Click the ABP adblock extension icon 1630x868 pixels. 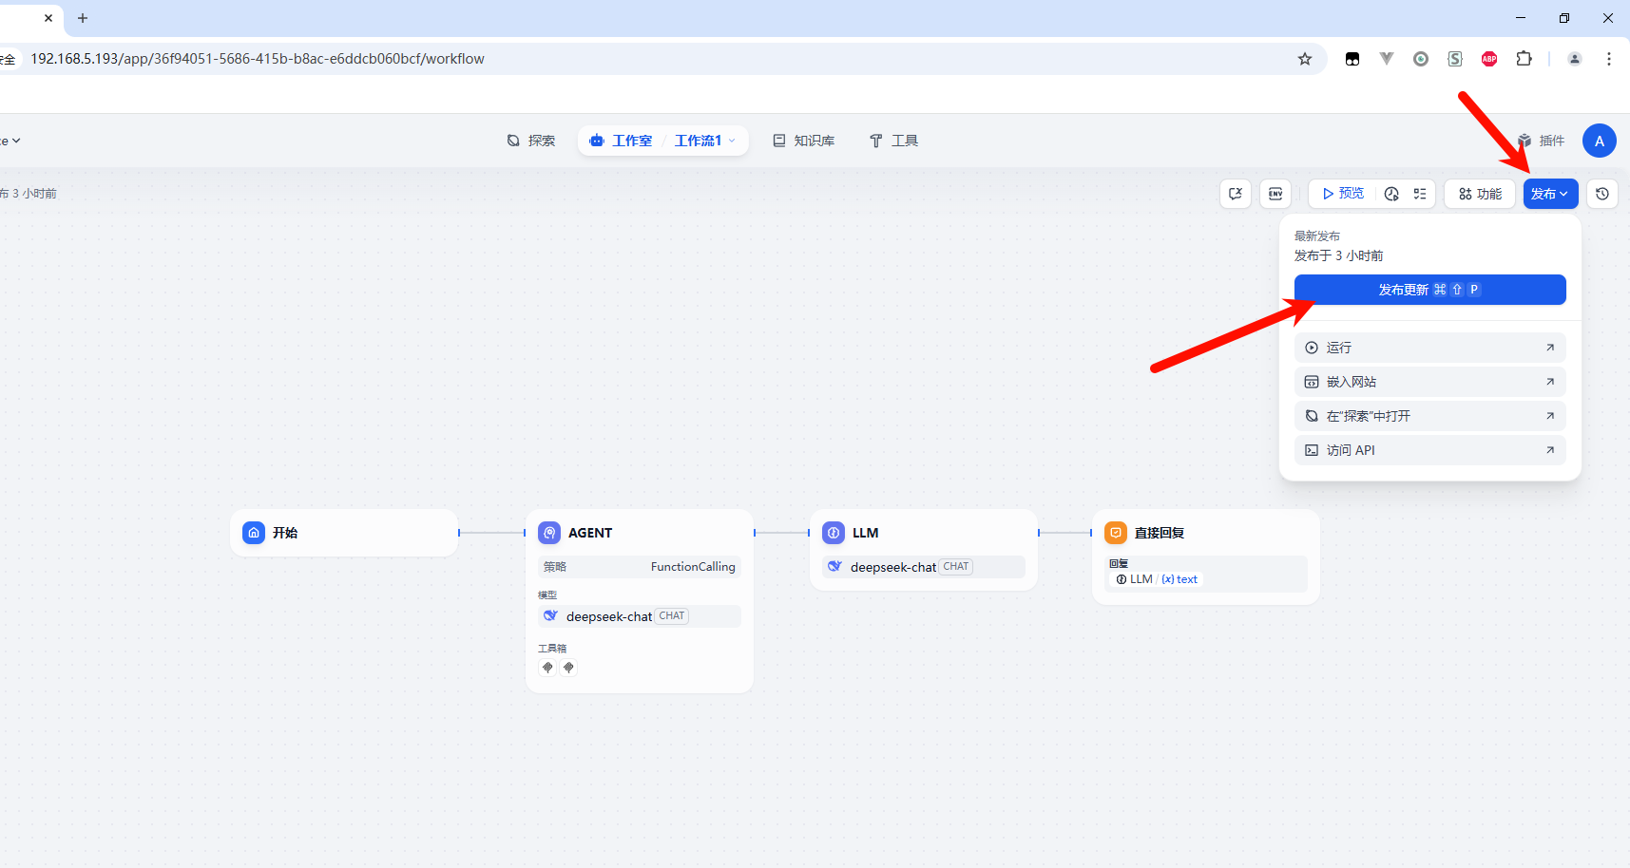coord(1489,59)
